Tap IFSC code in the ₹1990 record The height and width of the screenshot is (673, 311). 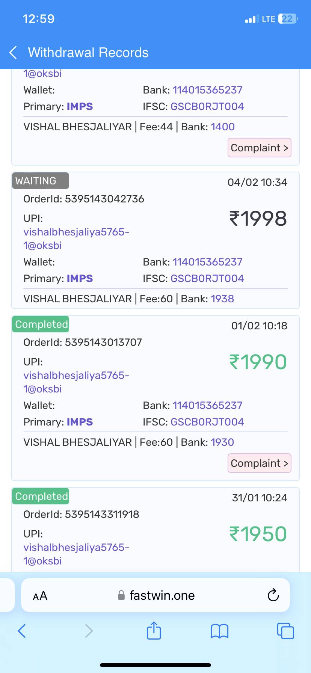[207, 422]
